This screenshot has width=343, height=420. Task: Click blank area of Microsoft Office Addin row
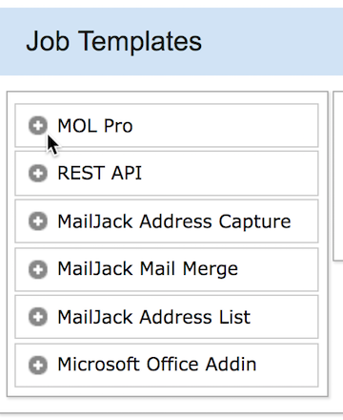[288, 365]
